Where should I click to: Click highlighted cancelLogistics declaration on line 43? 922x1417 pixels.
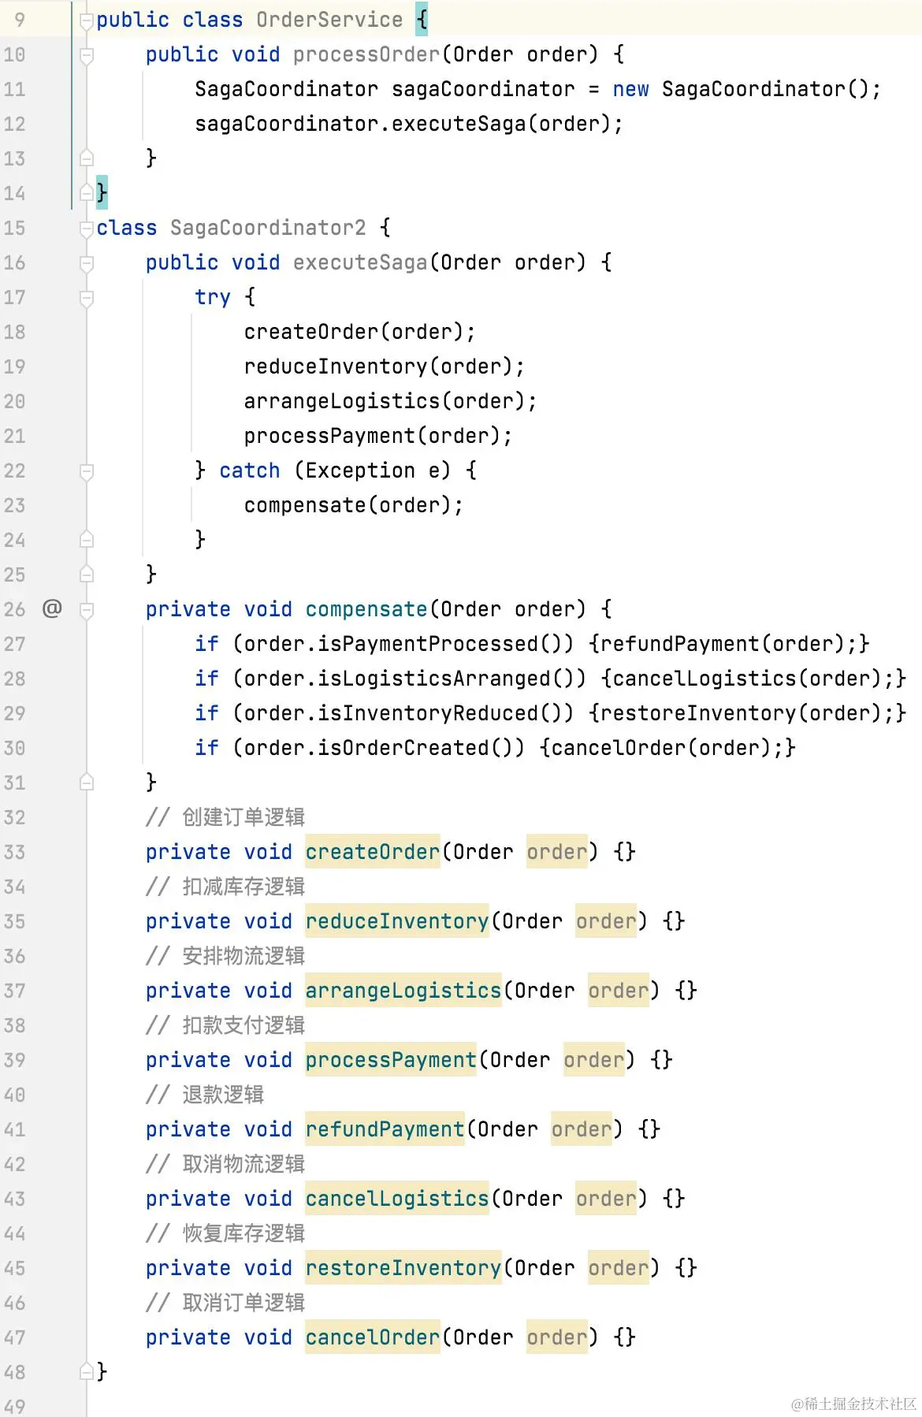tap(396, 1199)
